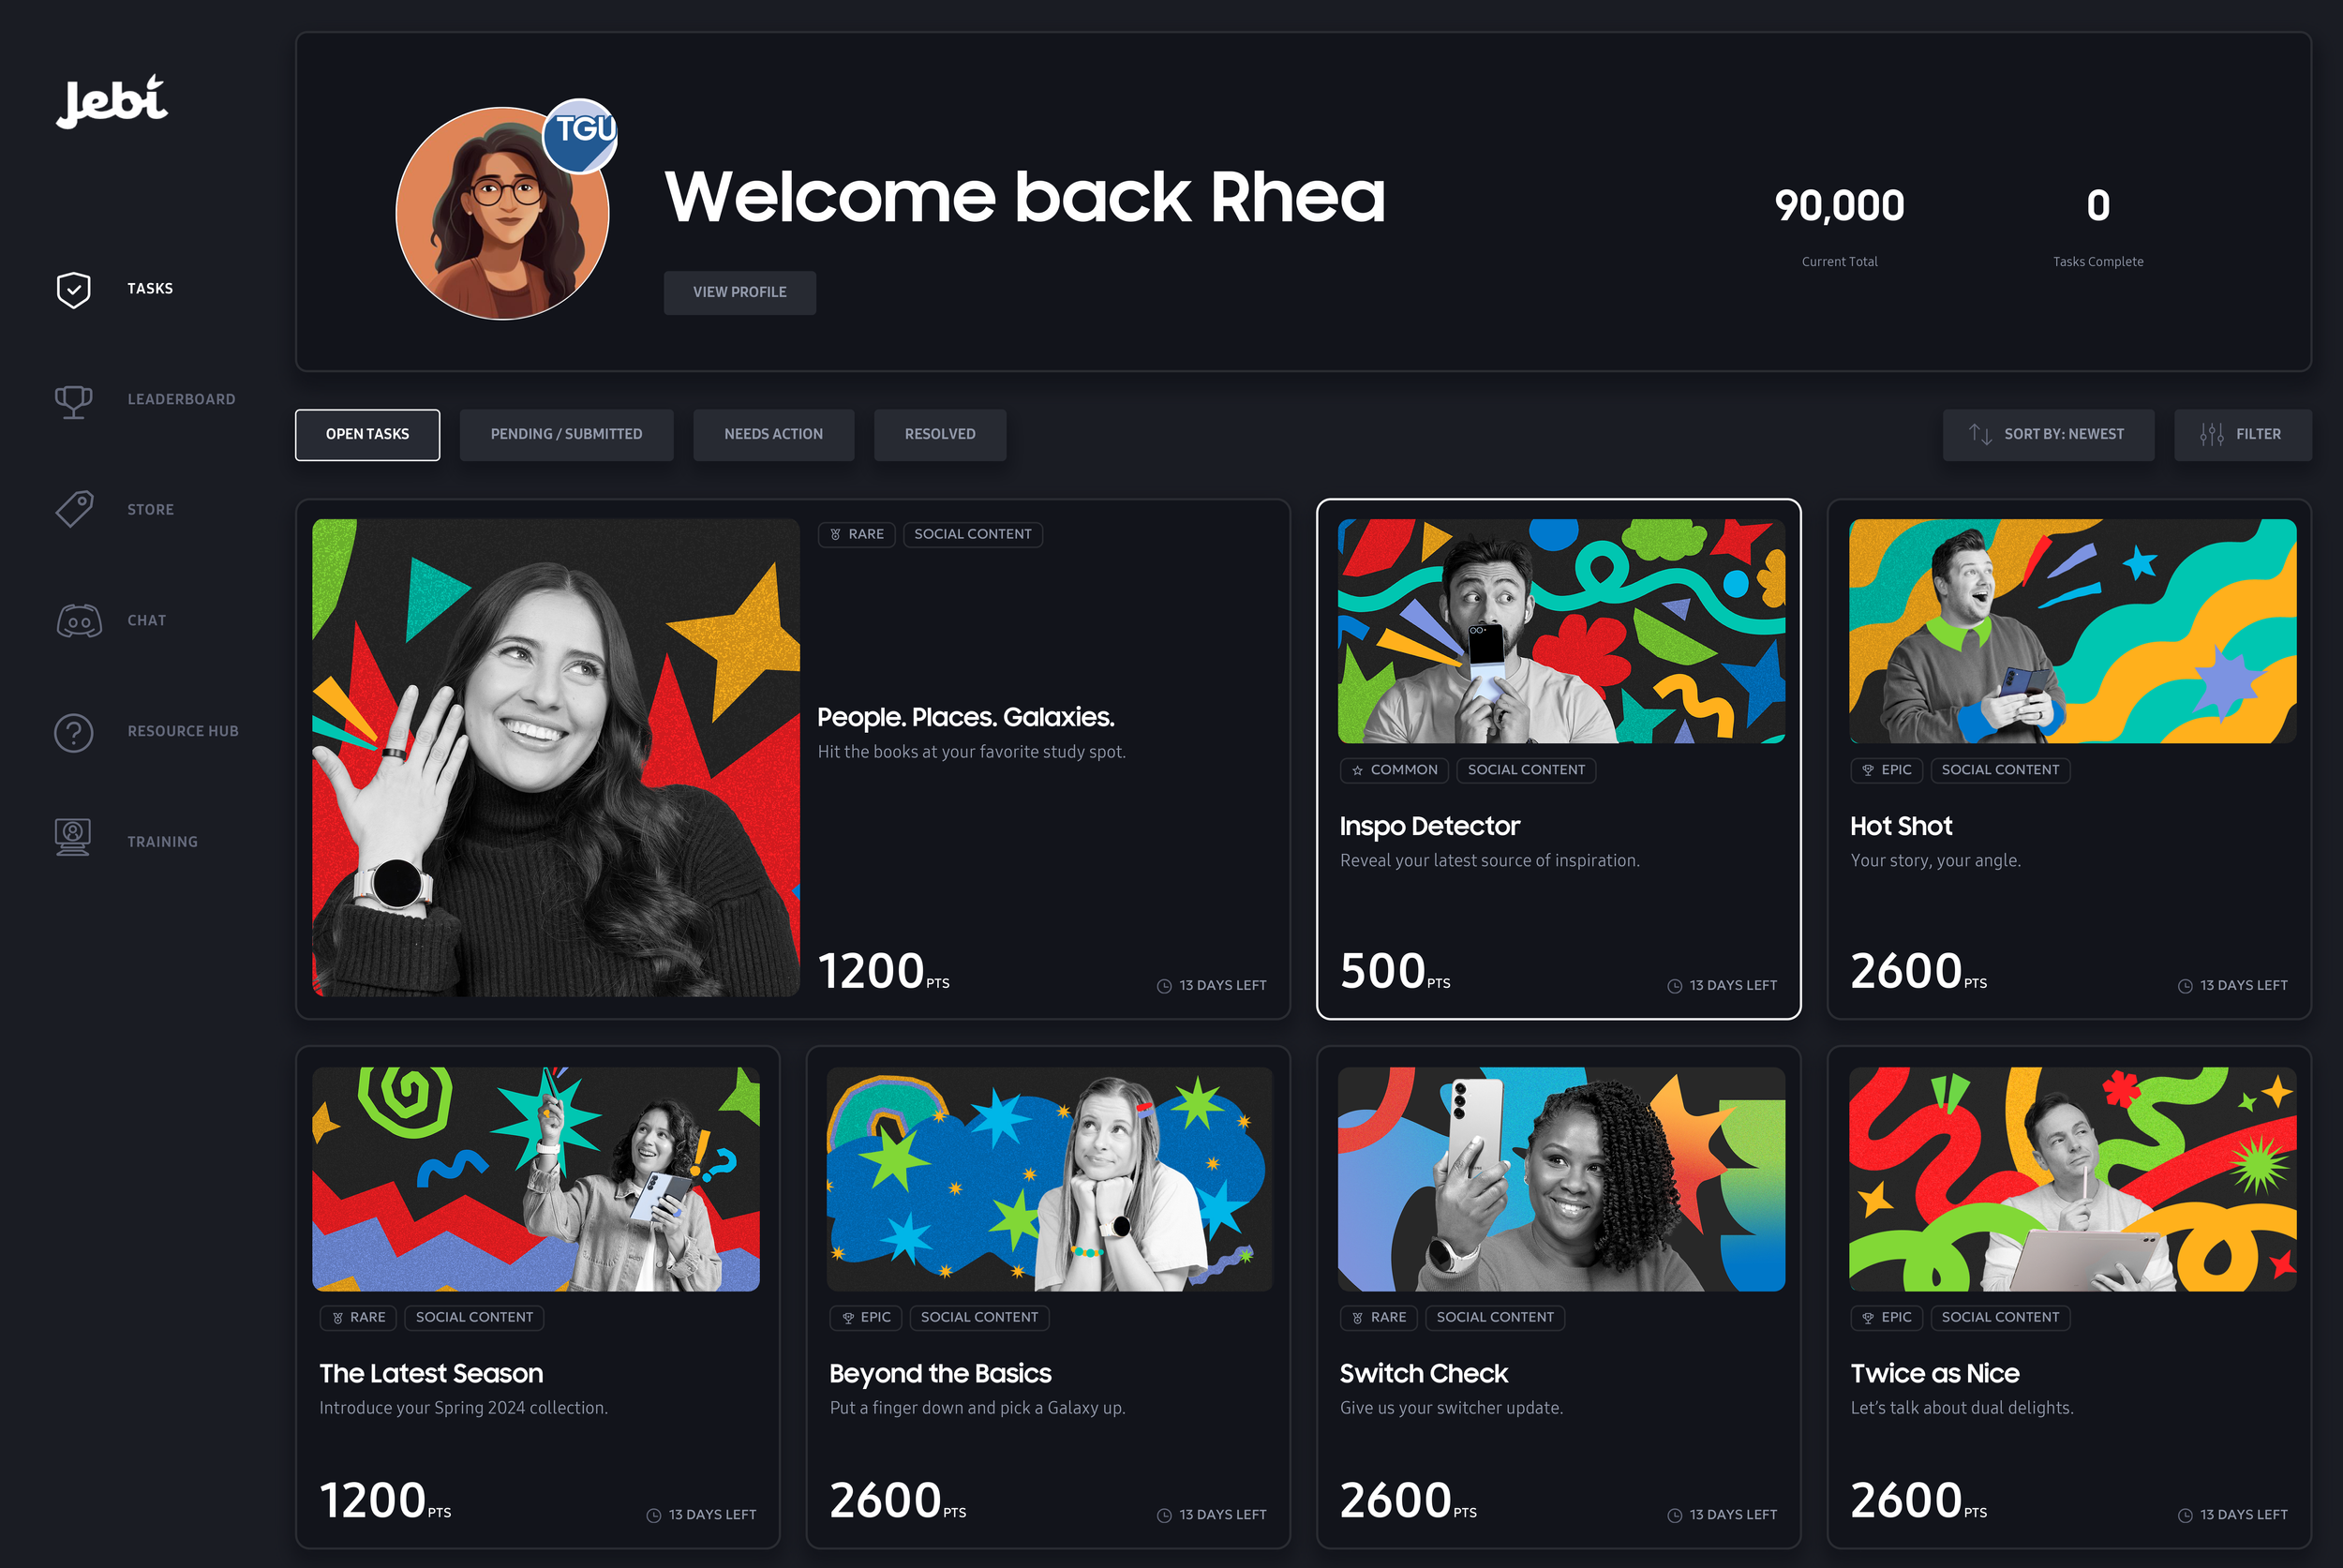
Task: Open the Resolved tab
Action: pos(939,435)
